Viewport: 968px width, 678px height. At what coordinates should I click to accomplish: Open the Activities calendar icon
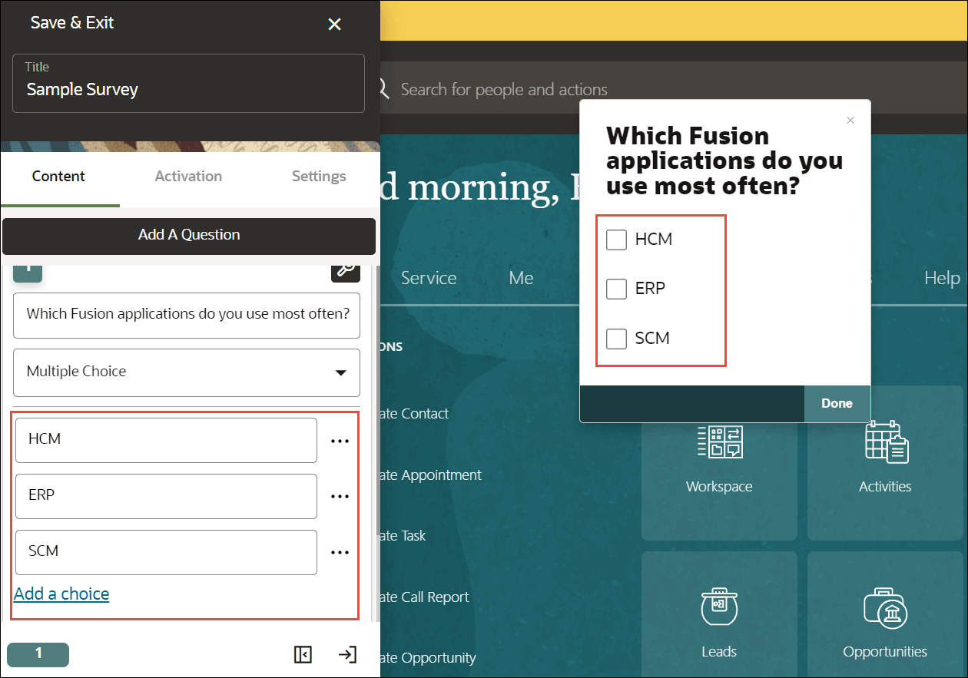tap(886, 442)
